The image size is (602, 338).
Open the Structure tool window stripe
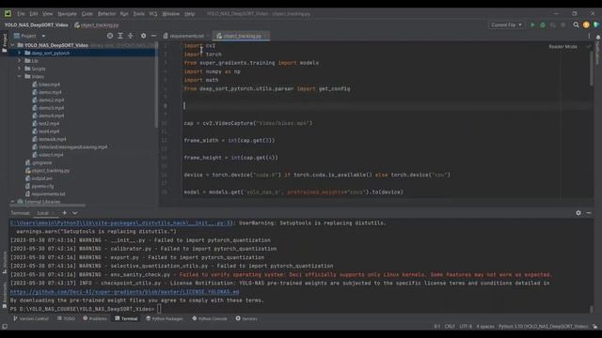point(4,262)
